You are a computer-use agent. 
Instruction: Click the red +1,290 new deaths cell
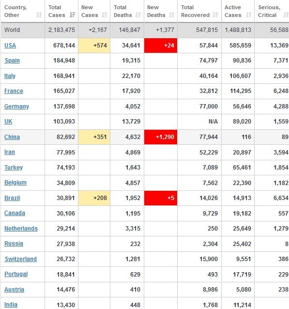[x=161, y=137]
